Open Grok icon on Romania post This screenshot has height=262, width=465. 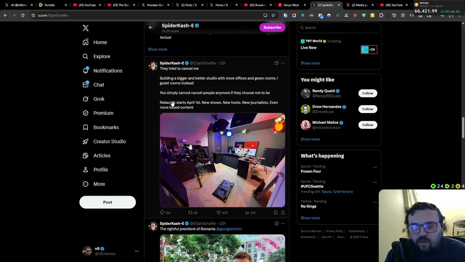(276, 223)
